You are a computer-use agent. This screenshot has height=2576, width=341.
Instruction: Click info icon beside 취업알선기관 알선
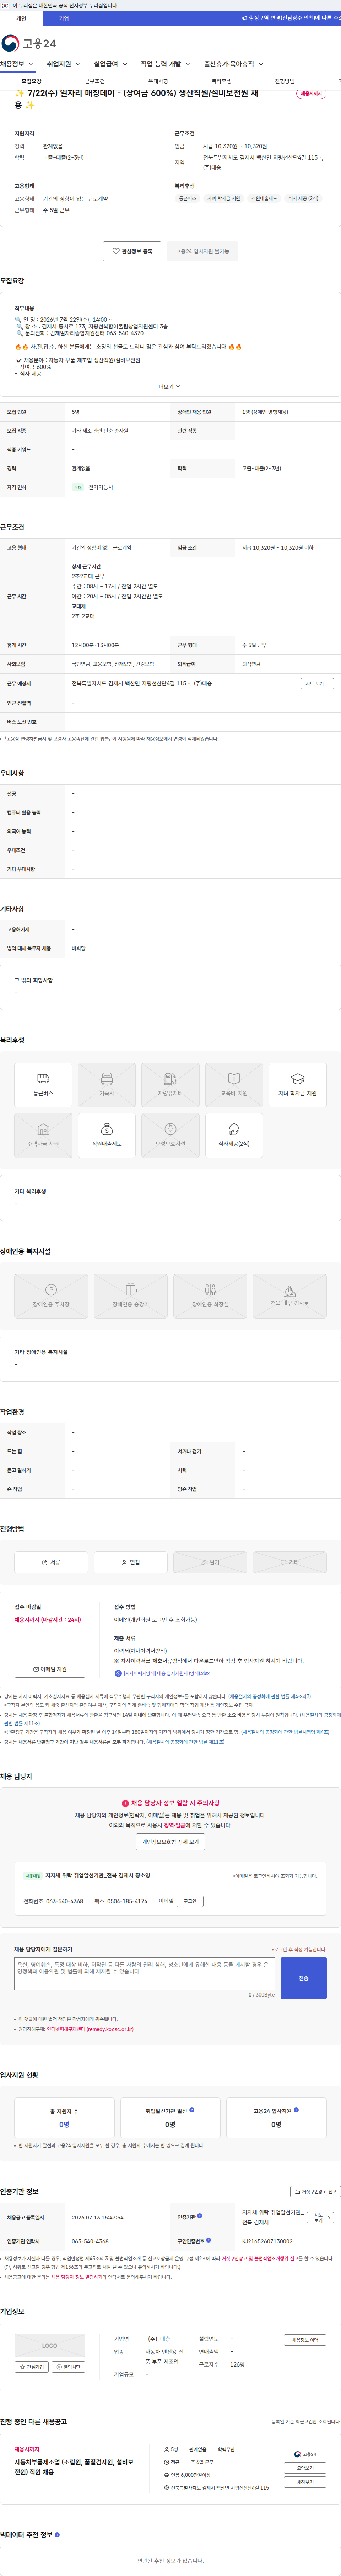click(192, 2110)
